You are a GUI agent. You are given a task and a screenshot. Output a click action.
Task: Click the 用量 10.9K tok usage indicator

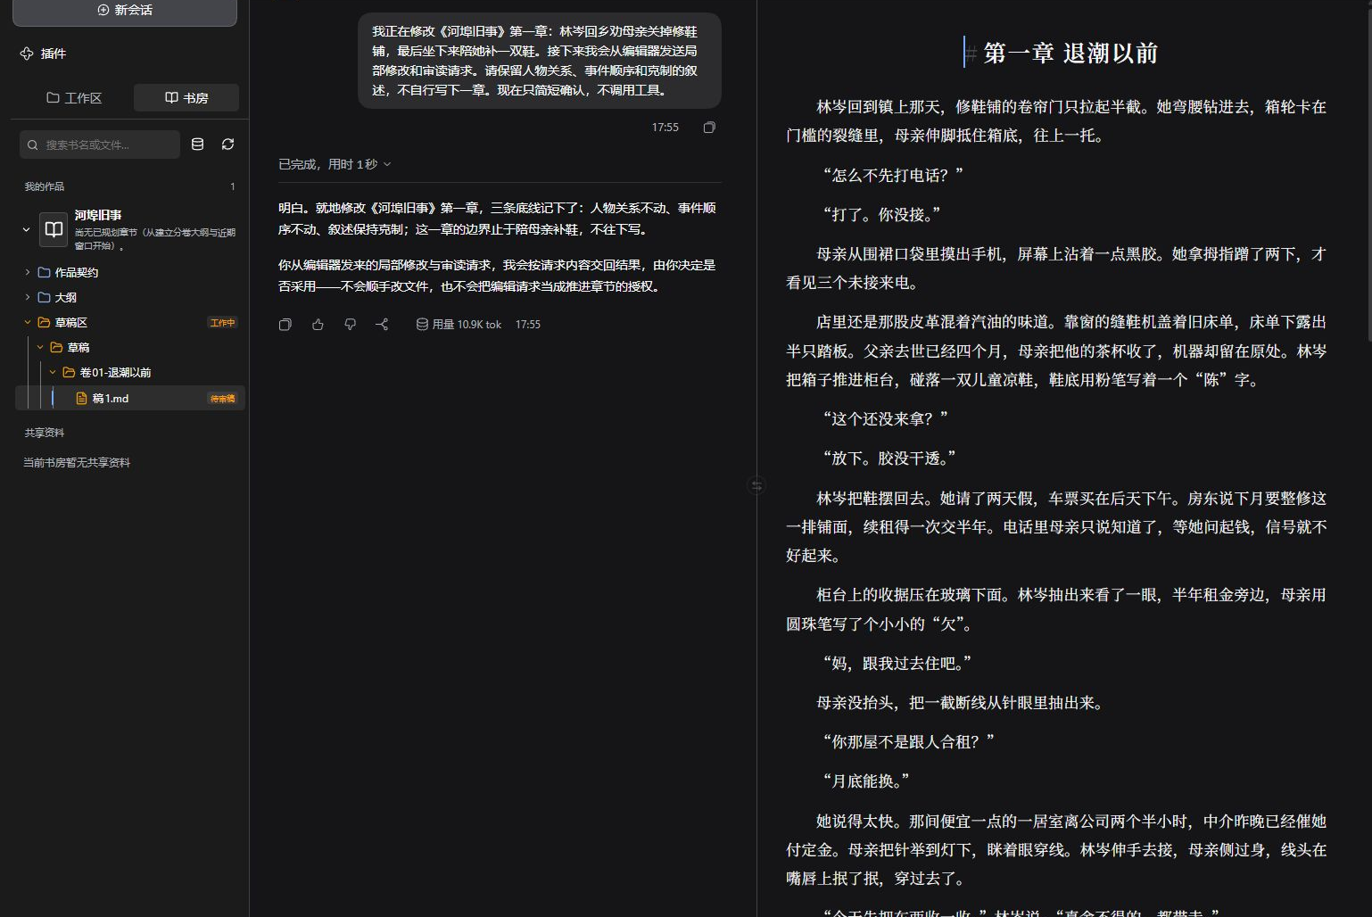pyautogui.click(x=459, y=325)
